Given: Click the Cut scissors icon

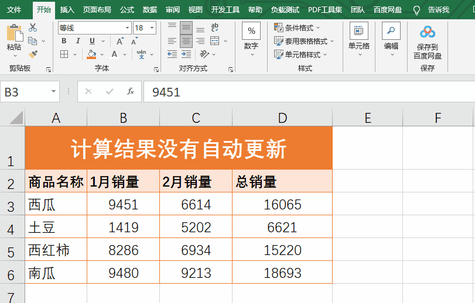Looking at the screenshot, I should [x=33, y=27].
